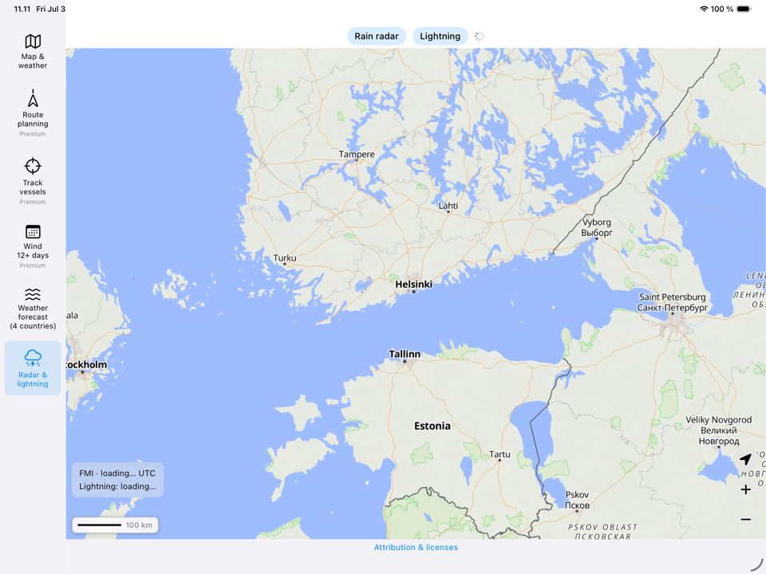
Task: Toggle the Rain radar layer
Action: (376, 36)
